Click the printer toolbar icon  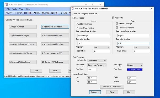pos(66,13)
